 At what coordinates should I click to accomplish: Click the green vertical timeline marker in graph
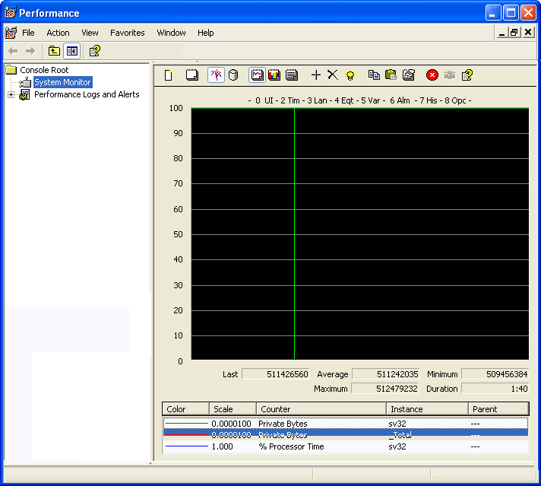(294, 233)
